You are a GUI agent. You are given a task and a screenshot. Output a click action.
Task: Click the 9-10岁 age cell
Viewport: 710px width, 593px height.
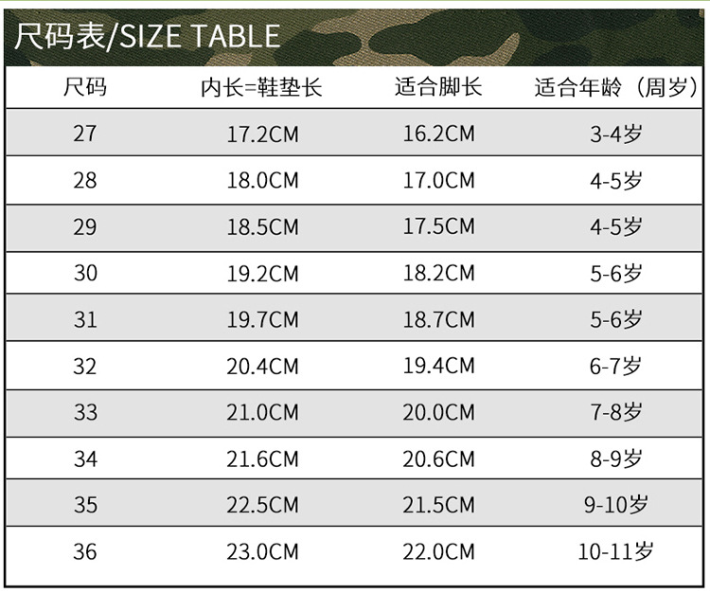point(615,505)
